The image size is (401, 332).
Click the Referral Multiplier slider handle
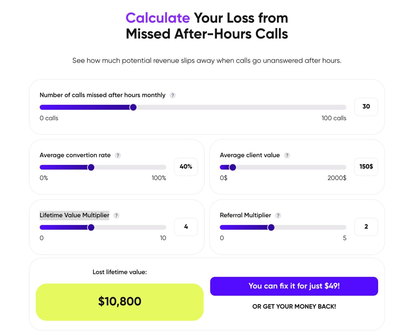tap(271, 228)
